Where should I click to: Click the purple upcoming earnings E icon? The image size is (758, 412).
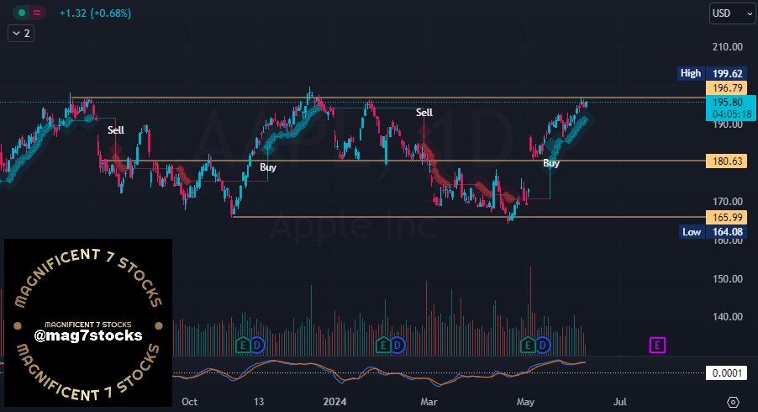[x=657, y=346]
